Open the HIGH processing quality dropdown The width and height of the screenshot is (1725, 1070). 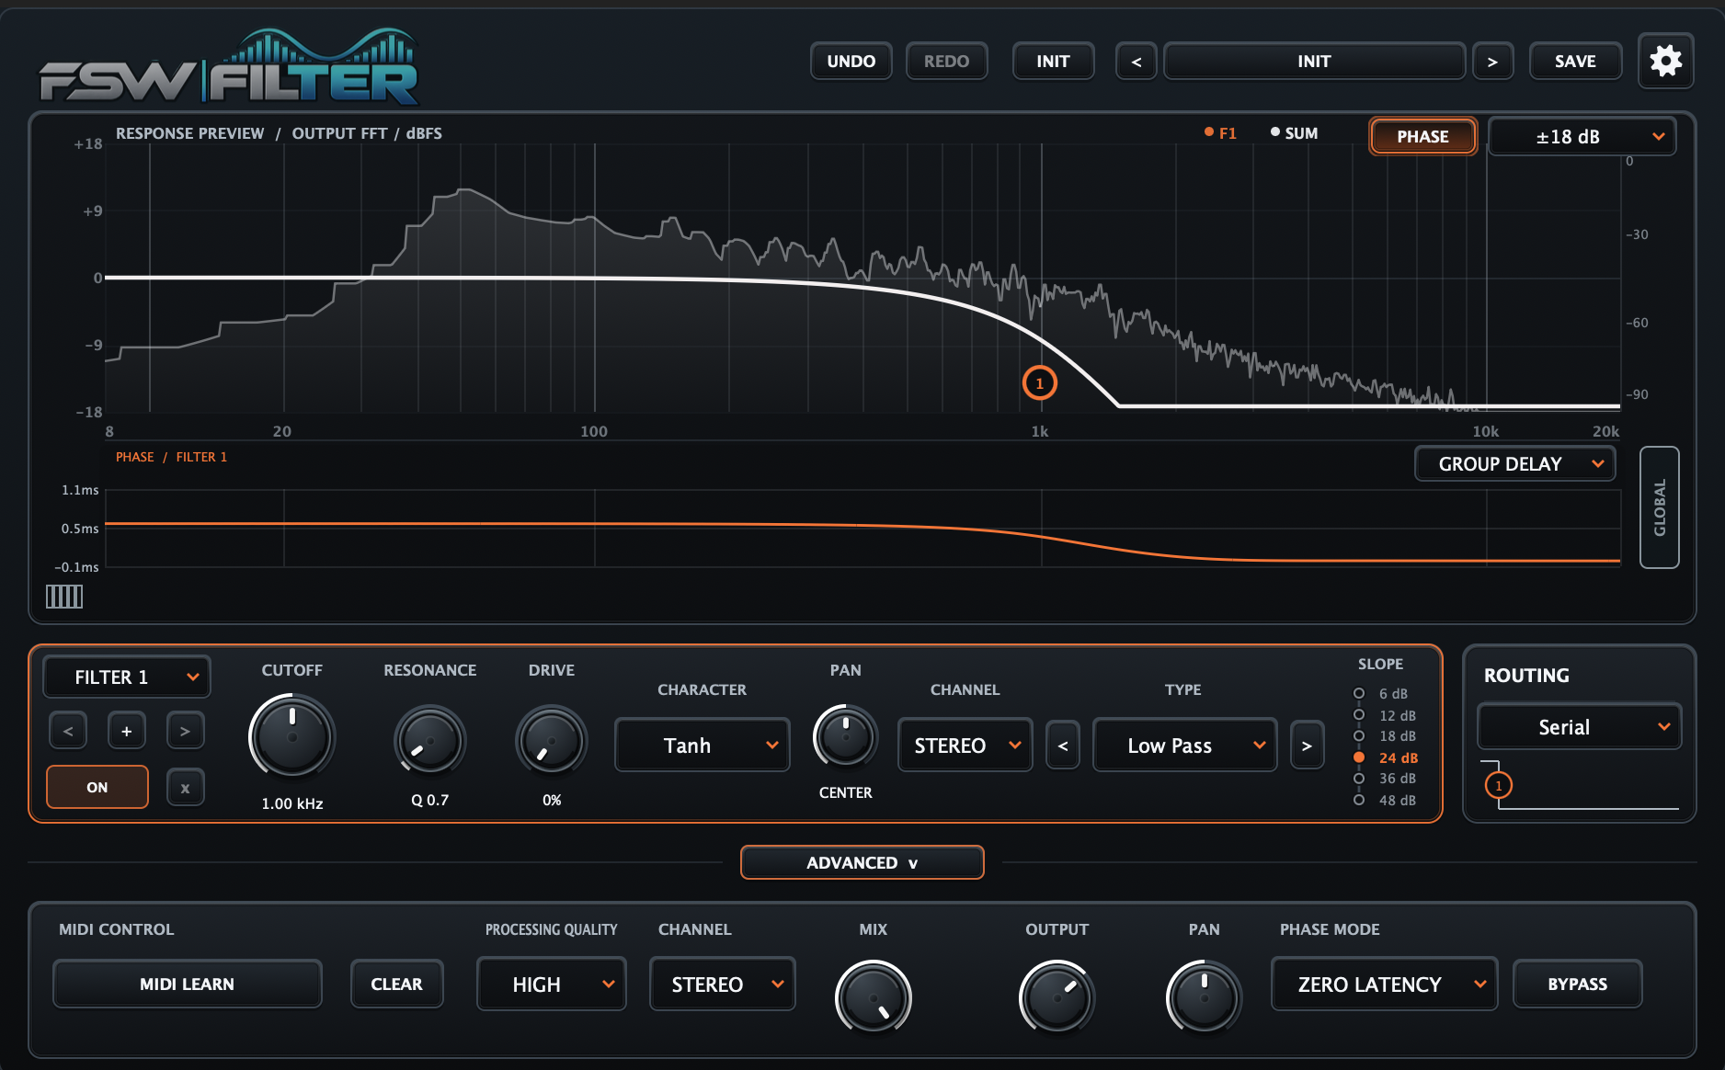[x=552, y=985]
